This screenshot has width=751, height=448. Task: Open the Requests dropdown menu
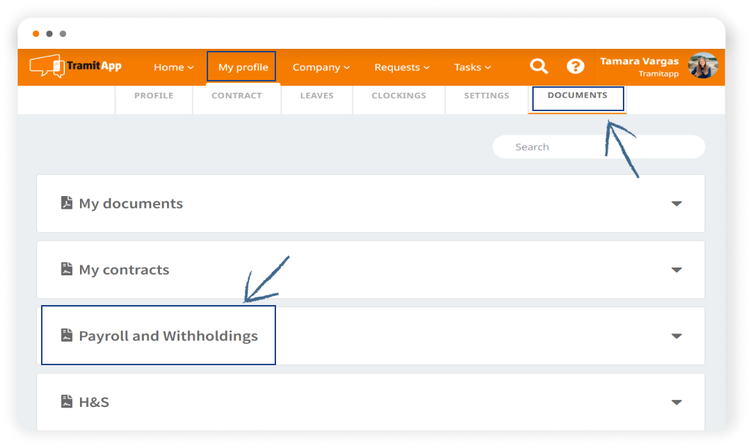pos(401,67)
